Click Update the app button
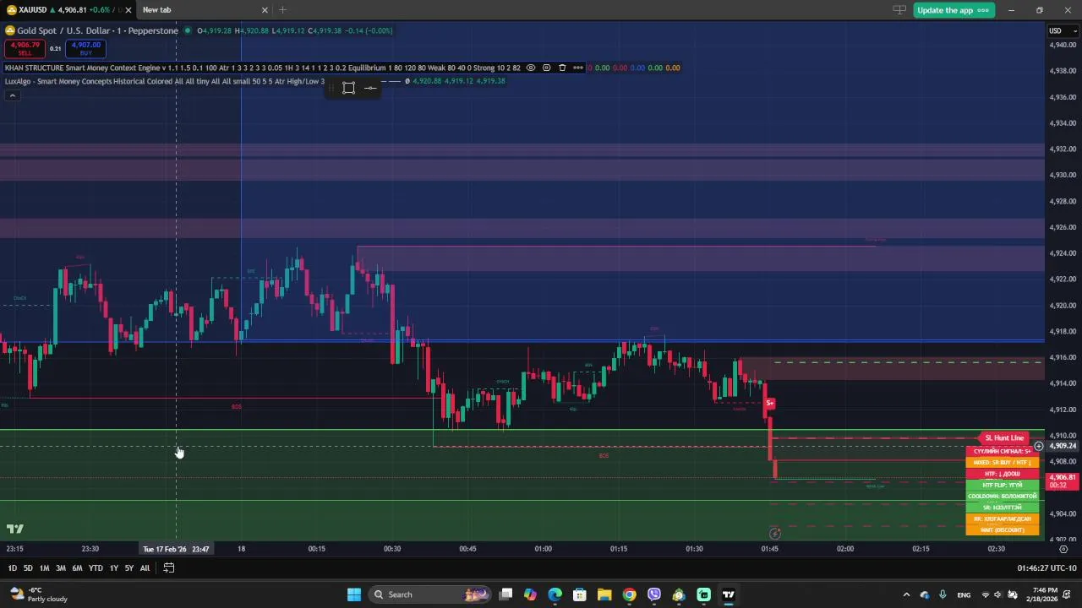This screenshot has height=608, width=1082. [x=954, y=10]
